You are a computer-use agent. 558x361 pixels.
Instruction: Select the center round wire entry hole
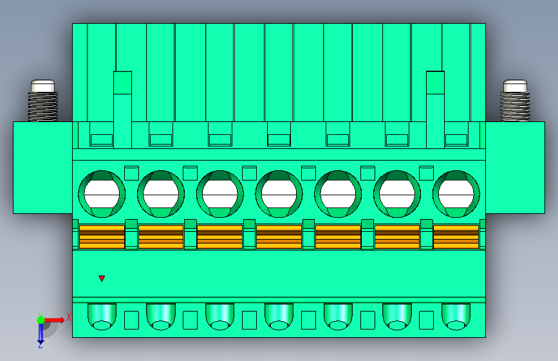pos(279,194)
